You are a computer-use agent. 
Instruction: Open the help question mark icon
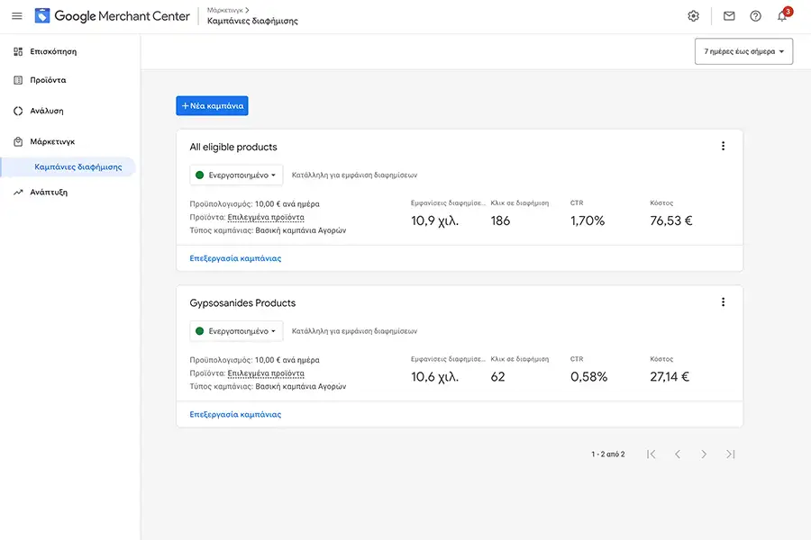coord(756,16)
